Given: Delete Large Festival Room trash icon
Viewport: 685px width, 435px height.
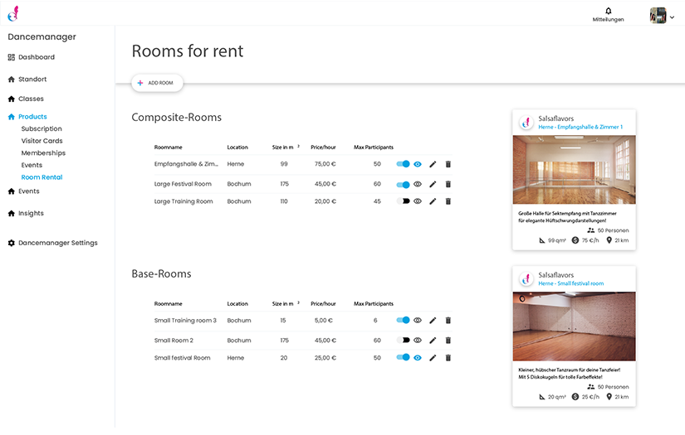Looking at the screenshot, I should [448, 185].
